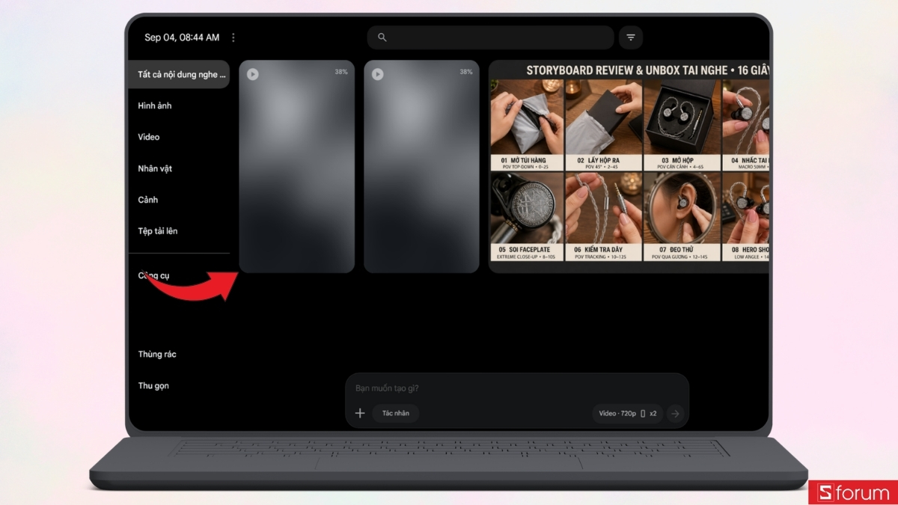Click the send arrow button
Viewport: 898px width, 505px height.
[x=675, y=413]
